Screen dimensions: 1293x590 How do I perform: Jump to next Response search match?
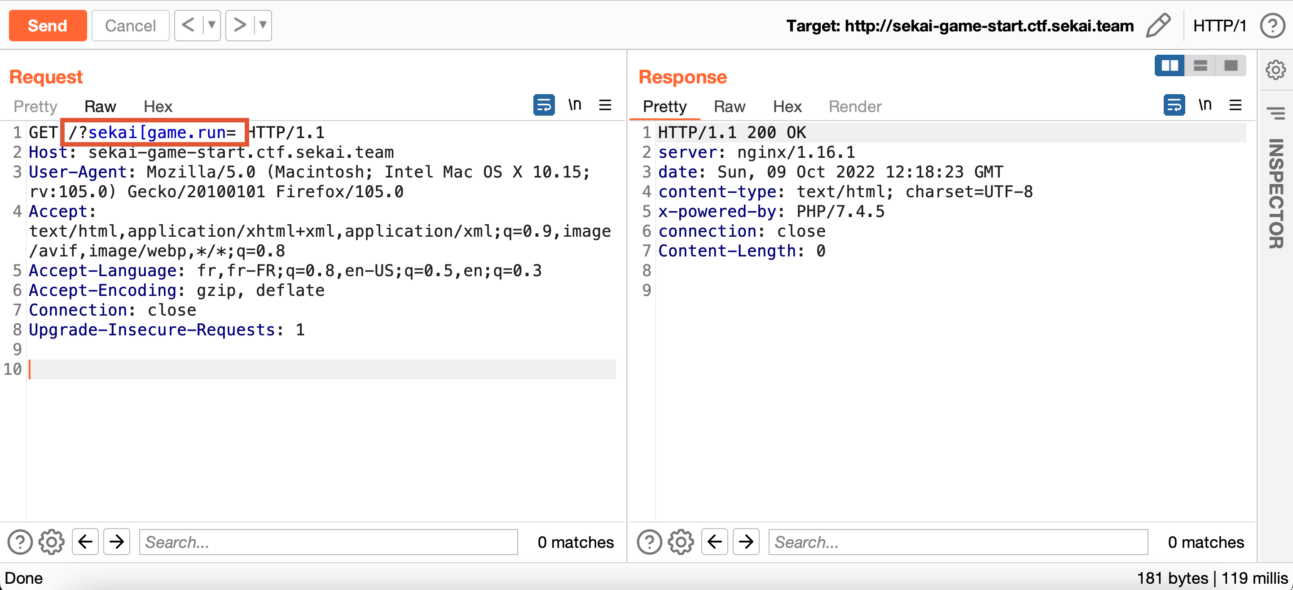pyautogui.click(x=746, y=542)
